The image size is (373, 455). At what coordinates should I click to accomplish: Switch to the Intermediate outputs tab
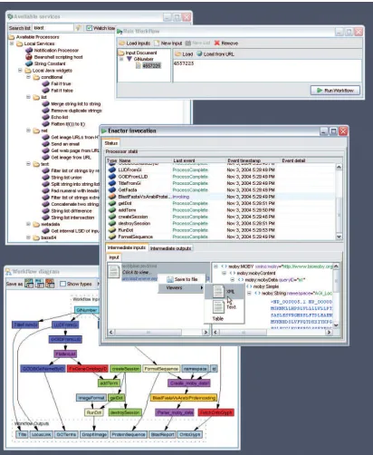coord(170,248)
